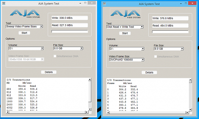Screen dimensions: 199x119
Task: Click scroll right arrow in left results list
Action: (87, 112)
